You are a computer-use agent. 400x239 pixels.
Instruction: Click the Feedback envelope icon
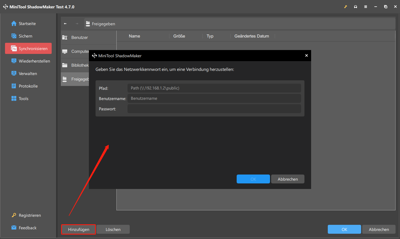pos(14,228)
